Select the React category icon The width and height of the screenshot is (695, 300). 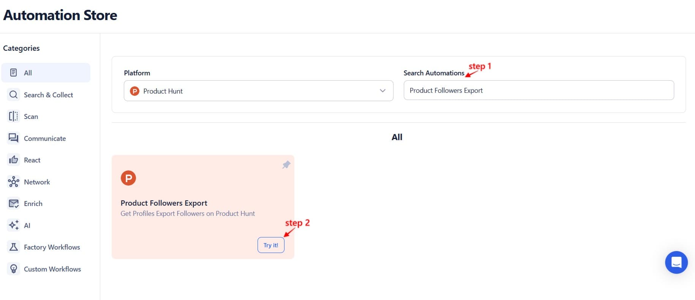[14, 159]
